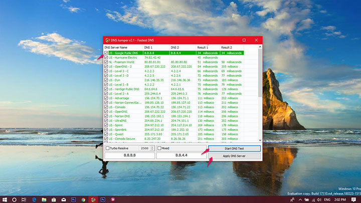Toggle the US - VeriSign Public DNS checkbox

click(106, 89)
